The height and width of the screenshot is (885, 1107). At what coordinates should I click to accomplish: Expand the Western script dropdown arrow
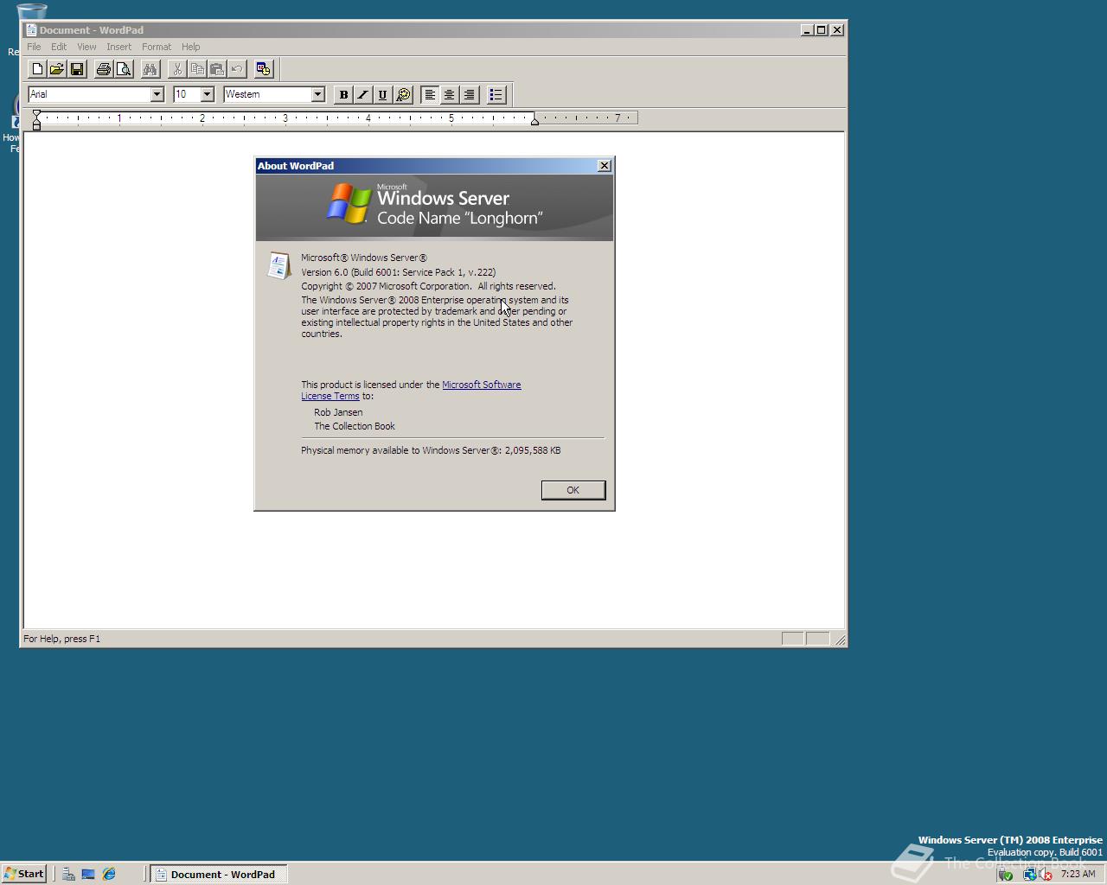pyautogui.click(x=317, y=94)
